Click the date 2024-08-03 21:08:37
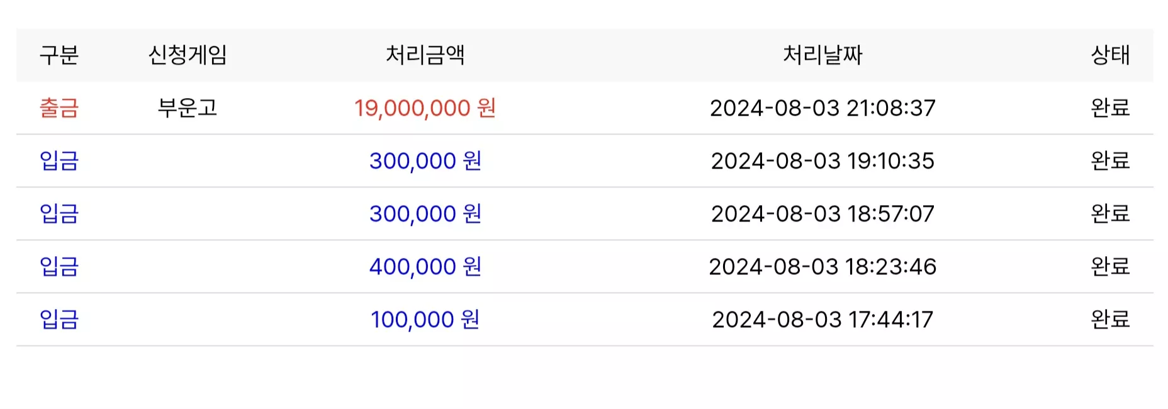The height and width of the screenshot is (409, 1168). (x=823, y=108)
